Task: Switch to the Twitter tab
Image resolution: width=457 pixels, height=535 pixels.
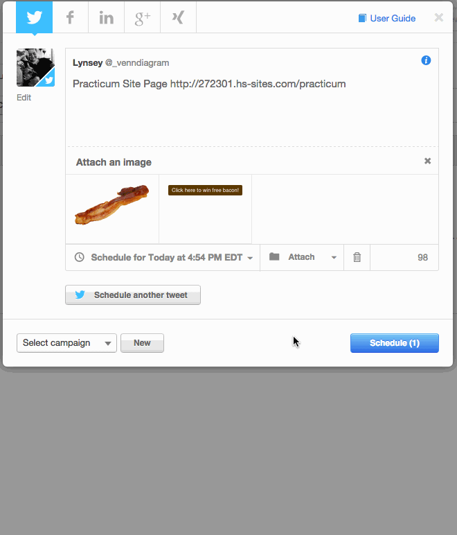Action: point(34,17)
